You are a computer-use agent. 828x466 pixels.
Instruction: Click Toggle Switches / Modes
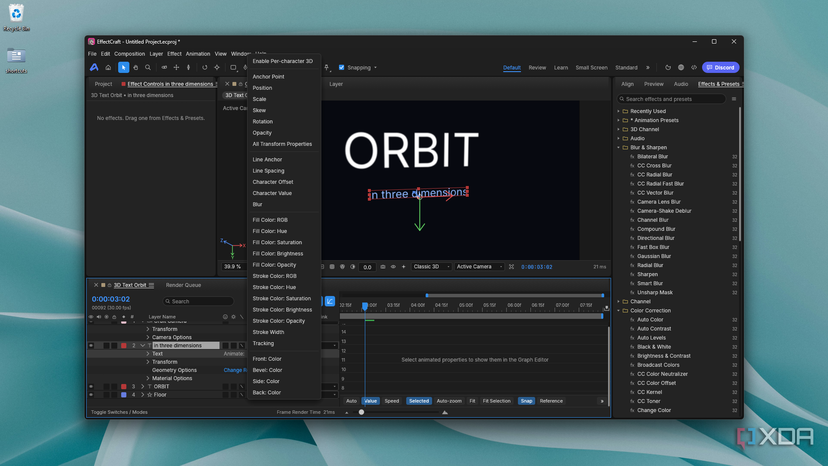pyautogui.click(x=119, y=412)
